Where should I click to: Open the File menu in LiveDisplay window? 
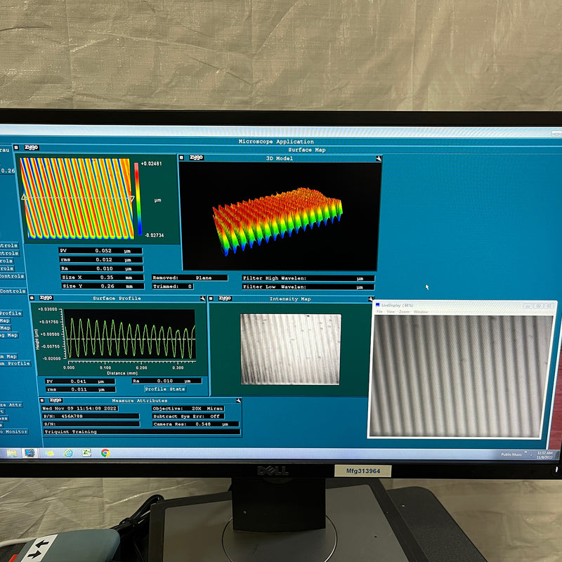(379, 312)
